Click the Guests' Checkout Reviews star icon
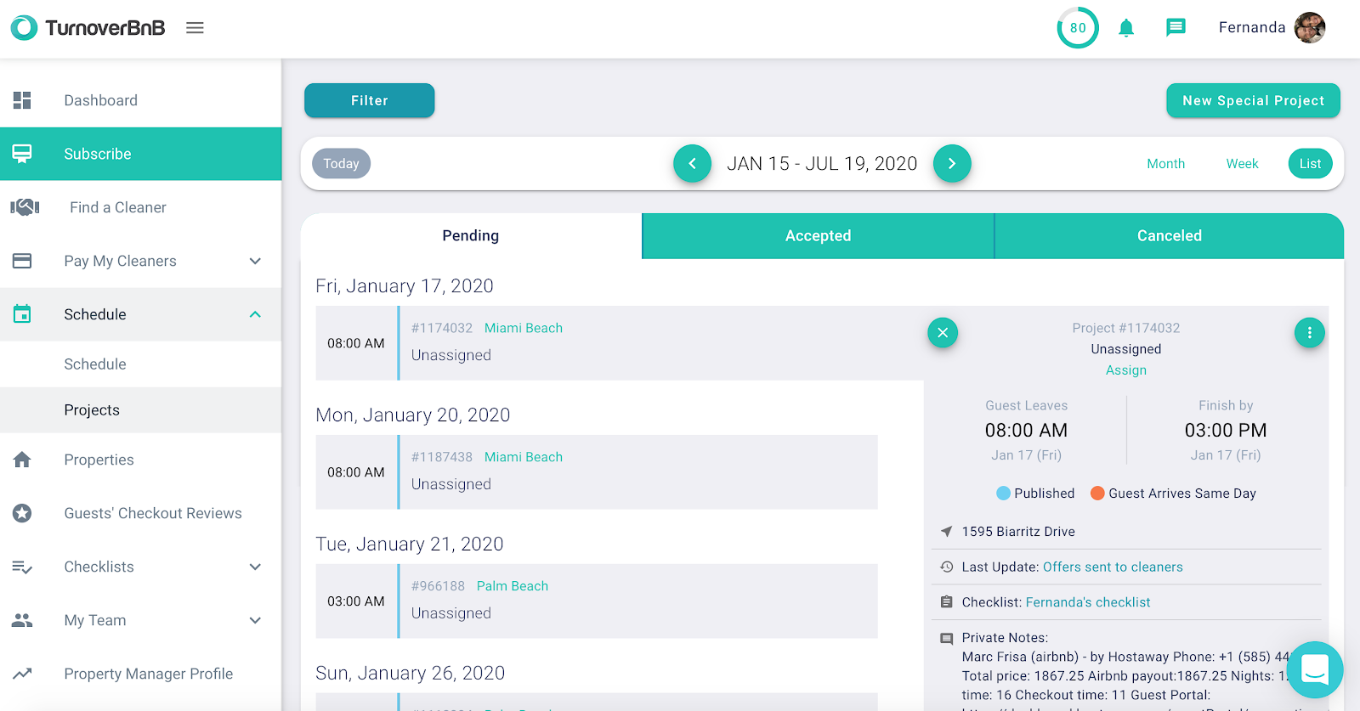The width and height of the screenshot is (1360, 711). point(22,513)
